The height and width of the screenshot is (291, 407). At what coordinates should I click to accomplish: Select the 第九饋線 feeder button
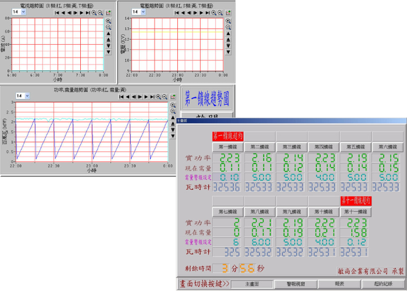coord(292,212)
